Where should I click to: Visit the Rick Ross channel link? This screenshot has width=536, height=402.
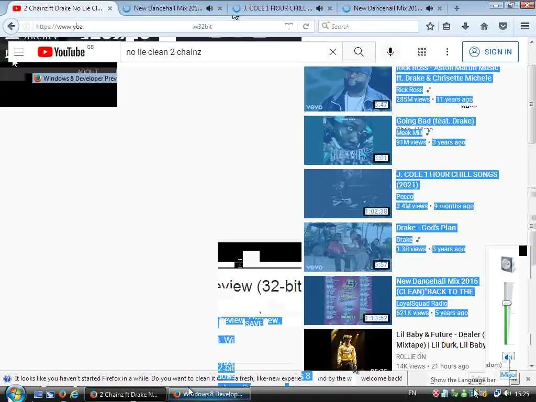click(409, 90)
